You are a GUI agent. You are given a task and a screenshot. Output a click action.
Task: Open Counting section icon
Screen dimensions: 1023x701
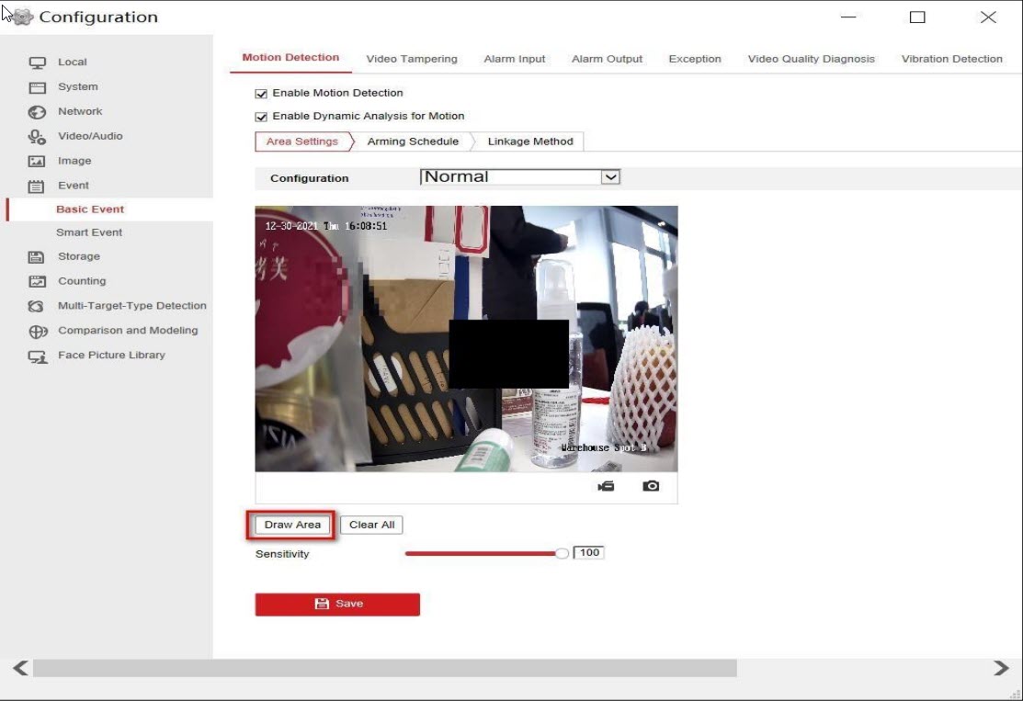(38, 282)
